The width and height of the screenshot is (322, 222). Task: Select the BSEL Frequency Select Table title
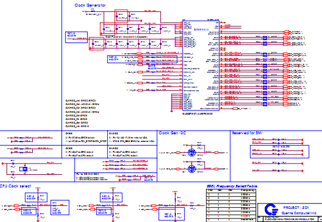tap(232, 186)
